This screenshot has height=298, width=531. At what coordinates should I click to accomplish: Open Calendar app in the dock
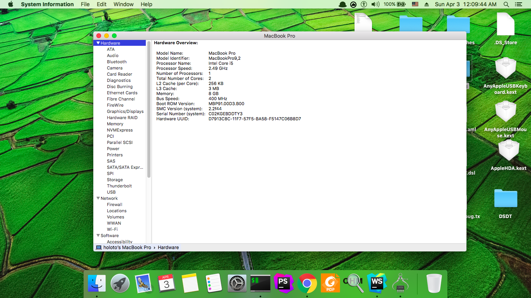(167, 283)
